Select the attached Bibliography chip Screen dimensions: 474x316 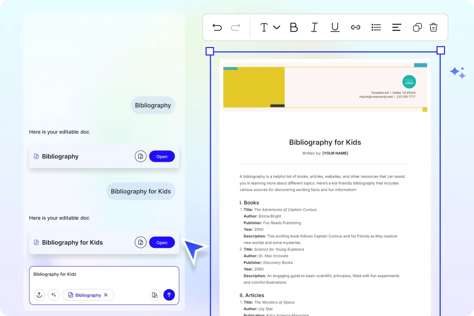[88, 295]
